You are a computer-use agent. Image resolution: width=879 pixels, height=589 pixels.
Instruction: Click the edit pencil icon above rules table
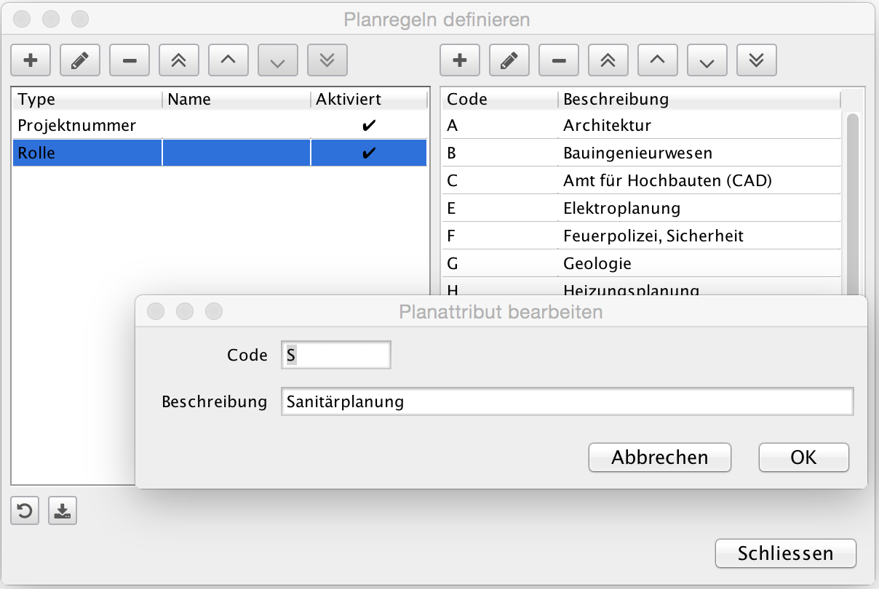point(80,61)
